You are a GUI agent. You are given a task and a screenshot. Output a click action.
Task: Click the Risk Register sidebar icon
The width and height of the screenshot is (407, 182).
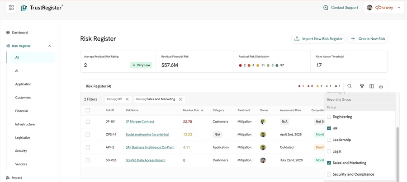pos(8,46)
